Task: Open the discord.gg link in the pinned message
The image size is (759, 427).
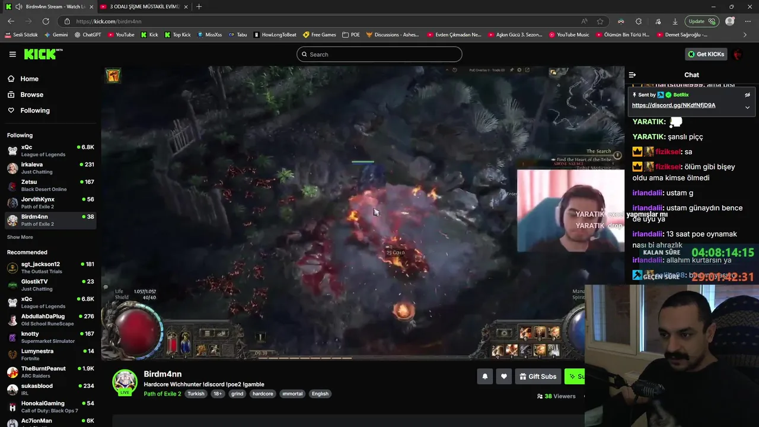Action: point(674,105)
